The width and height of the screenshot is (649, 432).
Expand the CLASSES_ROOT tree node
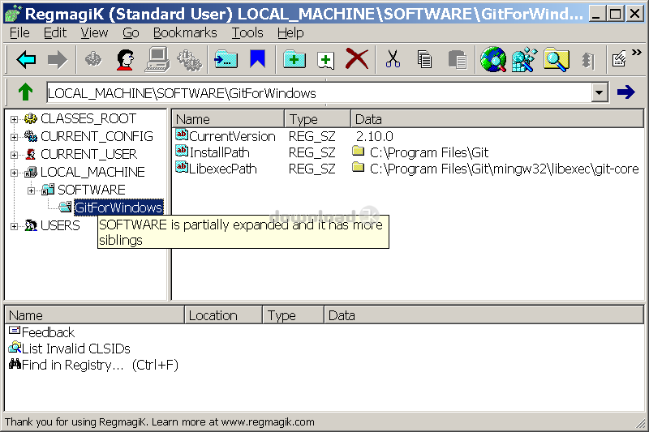(14, 119)
